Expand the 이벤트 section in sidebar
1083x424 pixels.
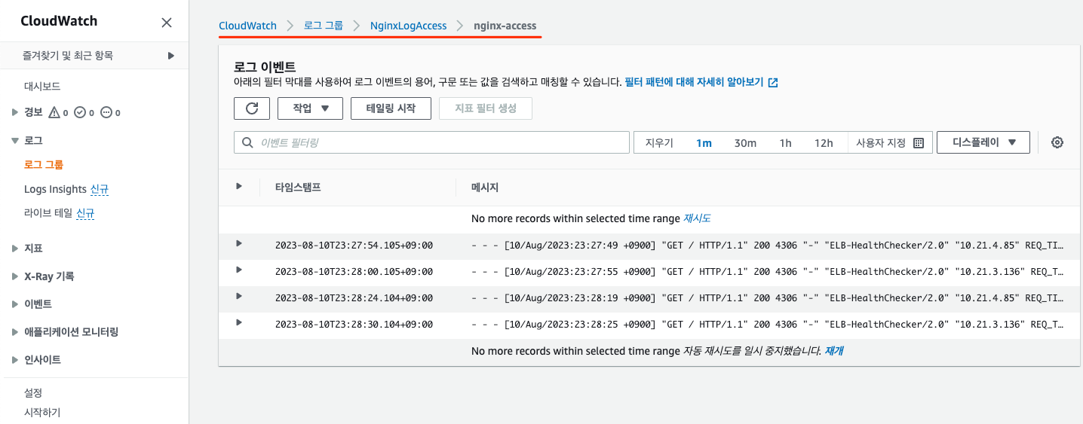coord(15,304)
